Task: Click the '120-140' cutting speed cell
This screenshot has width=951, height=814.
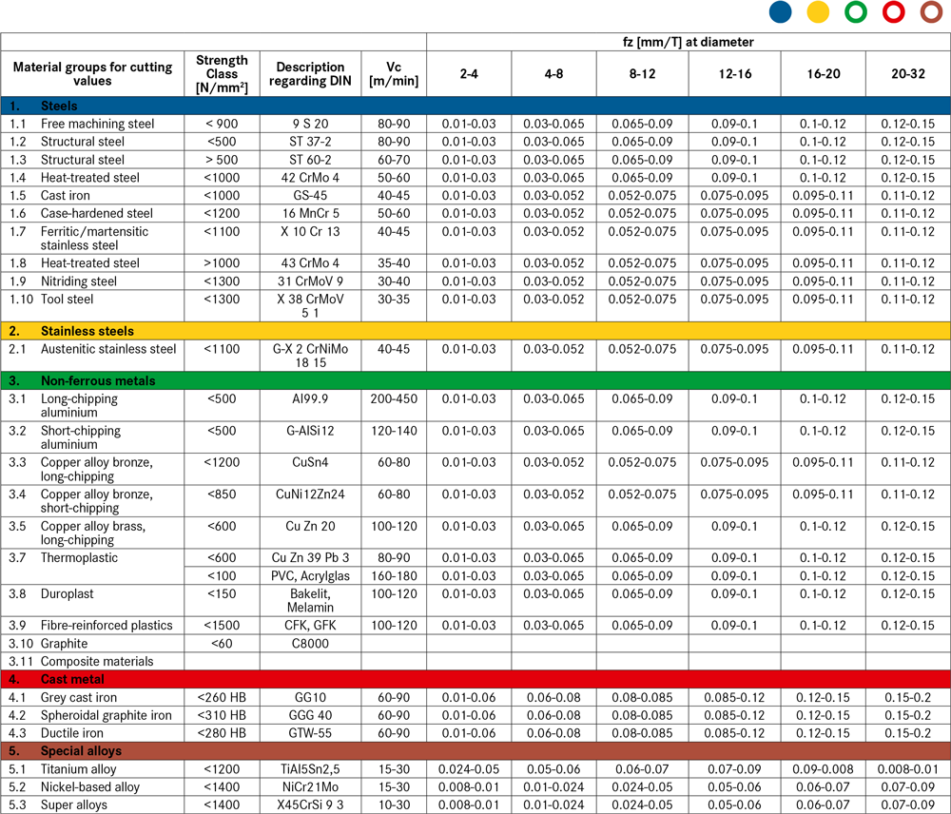Action: (x=394, y=437)
